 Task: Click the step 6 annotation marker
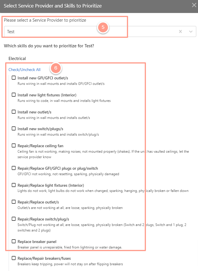(56, 68)
